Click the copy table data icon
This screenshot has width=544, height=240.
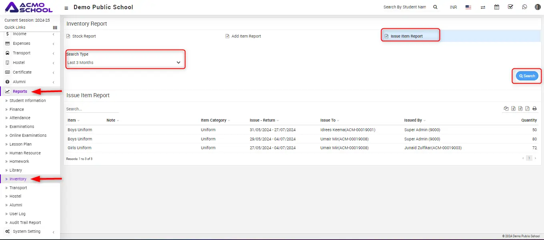click(x=506, y=109)
